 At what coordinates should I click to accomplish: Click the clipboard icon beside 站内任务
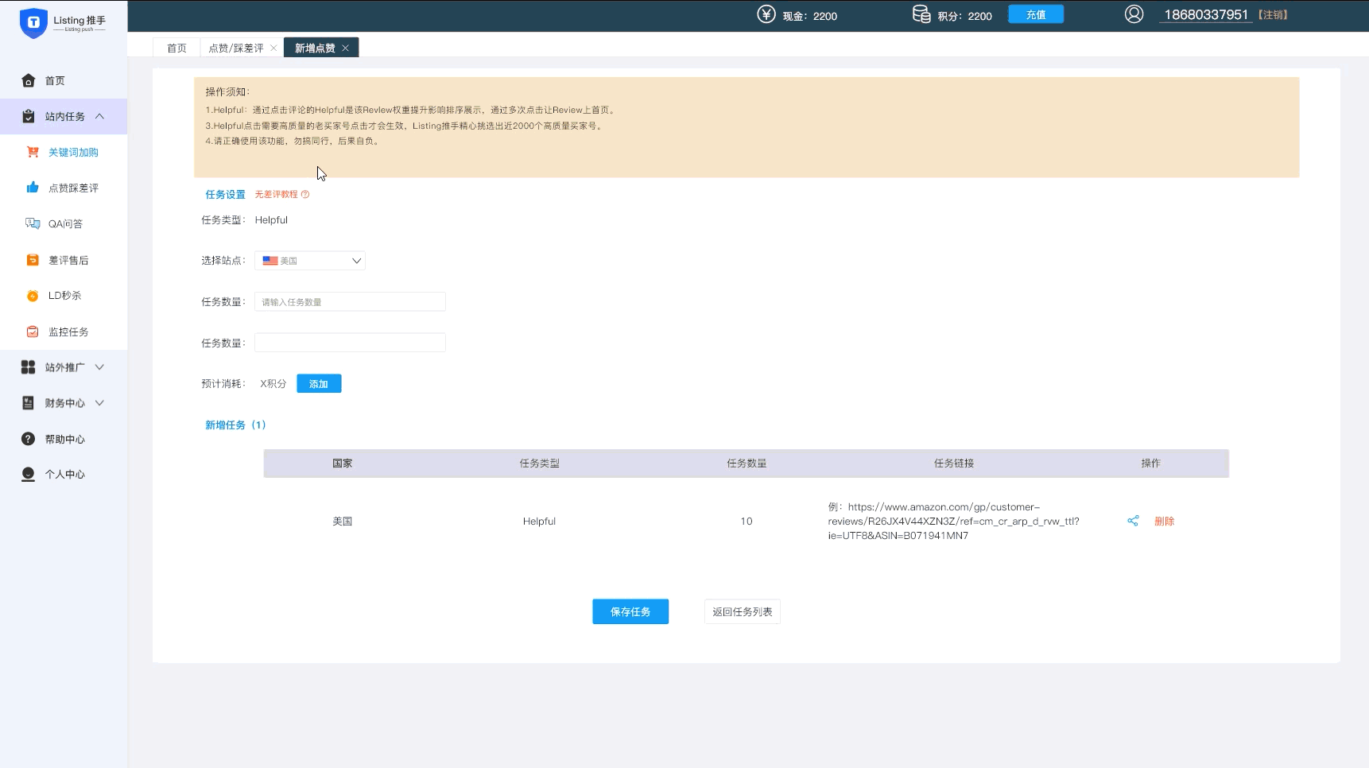pos(29,116)
